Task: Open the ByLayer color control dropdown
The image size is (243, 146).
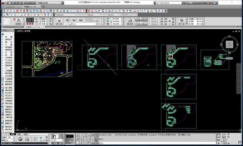Action: 66,15
